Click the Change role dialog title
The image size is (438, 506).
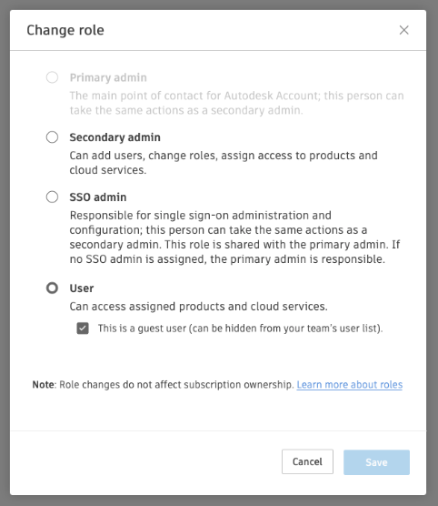point(65,30)
